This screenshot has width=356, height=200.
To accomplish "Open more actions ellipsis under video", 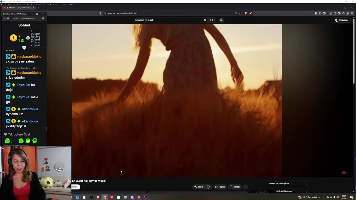I will coord(245,187).
